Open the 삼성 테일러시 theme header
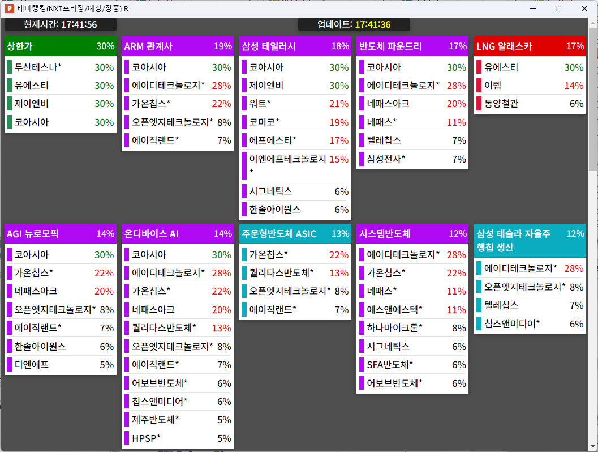Image resolution: width=598 pixels, height=452 pixels. point(295,46)
